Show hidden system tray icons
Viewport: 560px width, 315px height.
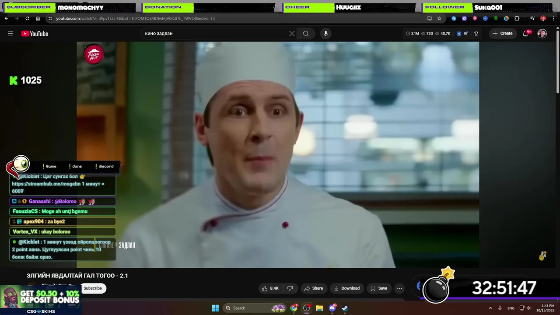coord(490,308)
